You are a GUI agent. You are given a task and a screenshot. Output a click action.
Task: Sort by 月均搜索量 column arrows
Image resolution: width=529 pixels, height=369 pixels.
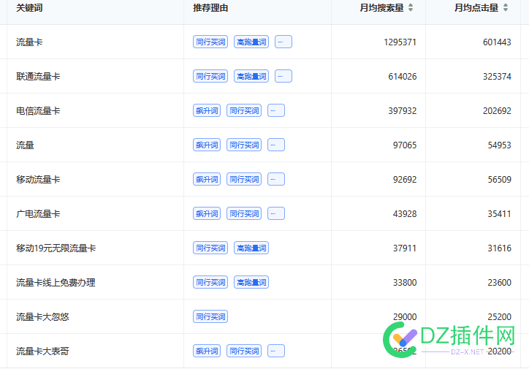tap(411, 7)
